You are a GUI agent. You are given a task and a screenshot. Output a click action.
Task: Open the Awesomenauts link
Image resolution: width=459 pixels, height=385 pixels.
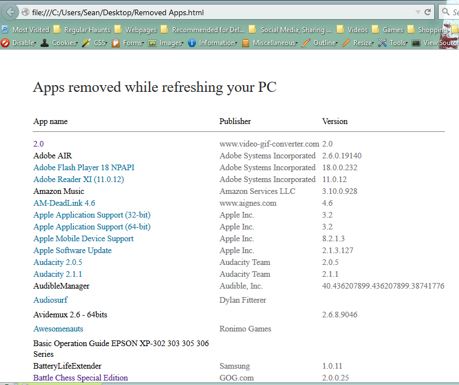pos(58,329)
